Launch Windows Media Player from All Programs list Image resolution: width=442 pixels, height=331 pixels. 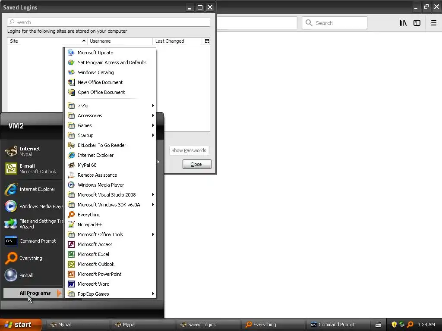[x=110, y=185]
